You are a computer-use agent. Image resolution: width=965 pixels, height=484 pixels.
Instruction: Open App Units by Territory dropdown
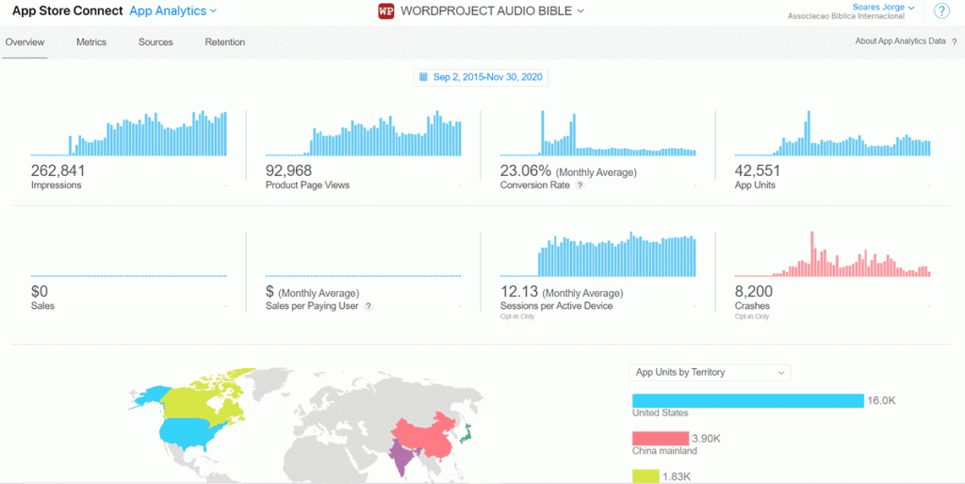pyautogui.click(x=710, y=373)
